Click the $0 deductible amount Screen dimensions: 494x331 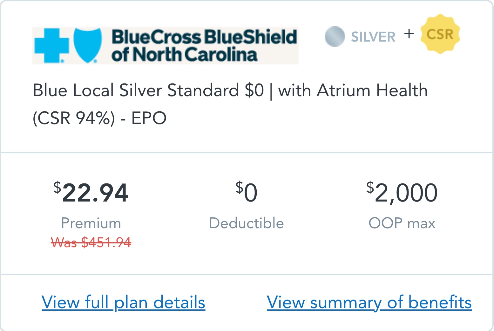246,192
